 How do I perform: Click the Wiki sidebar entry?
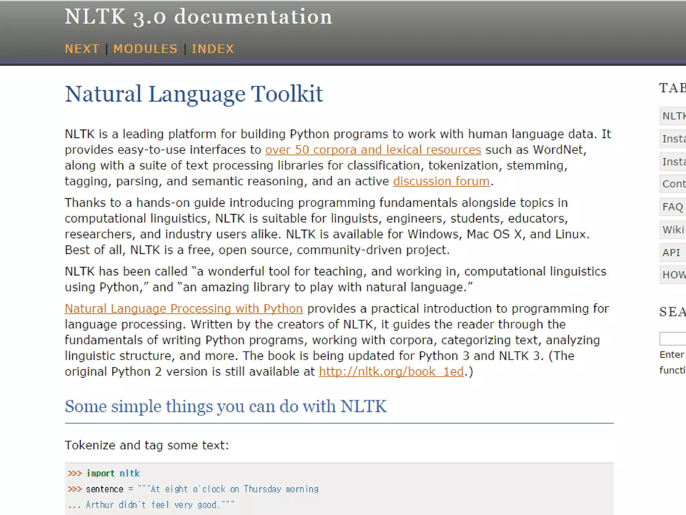click(x=673, y=230)
